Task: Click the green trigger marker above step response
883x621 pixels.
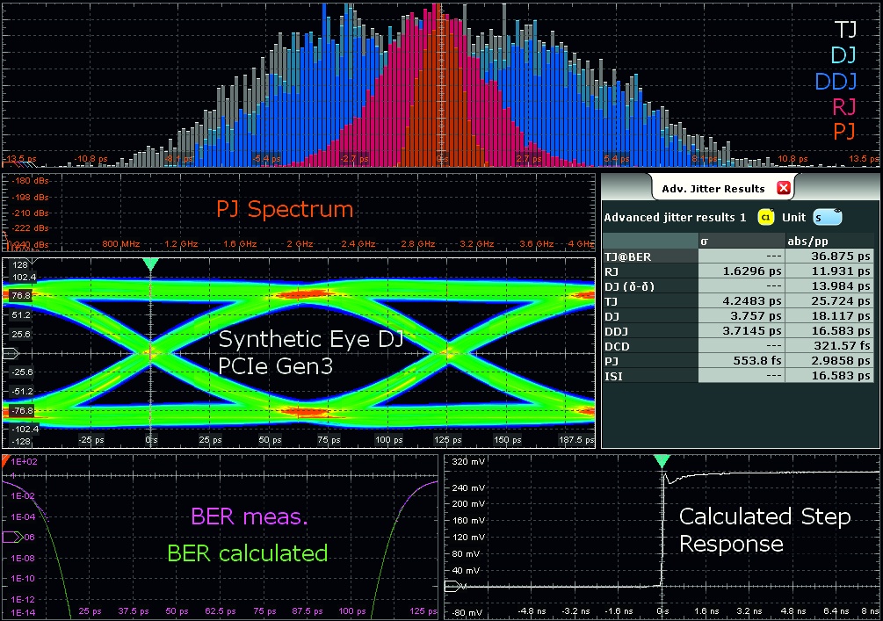Action: point(662,461)
